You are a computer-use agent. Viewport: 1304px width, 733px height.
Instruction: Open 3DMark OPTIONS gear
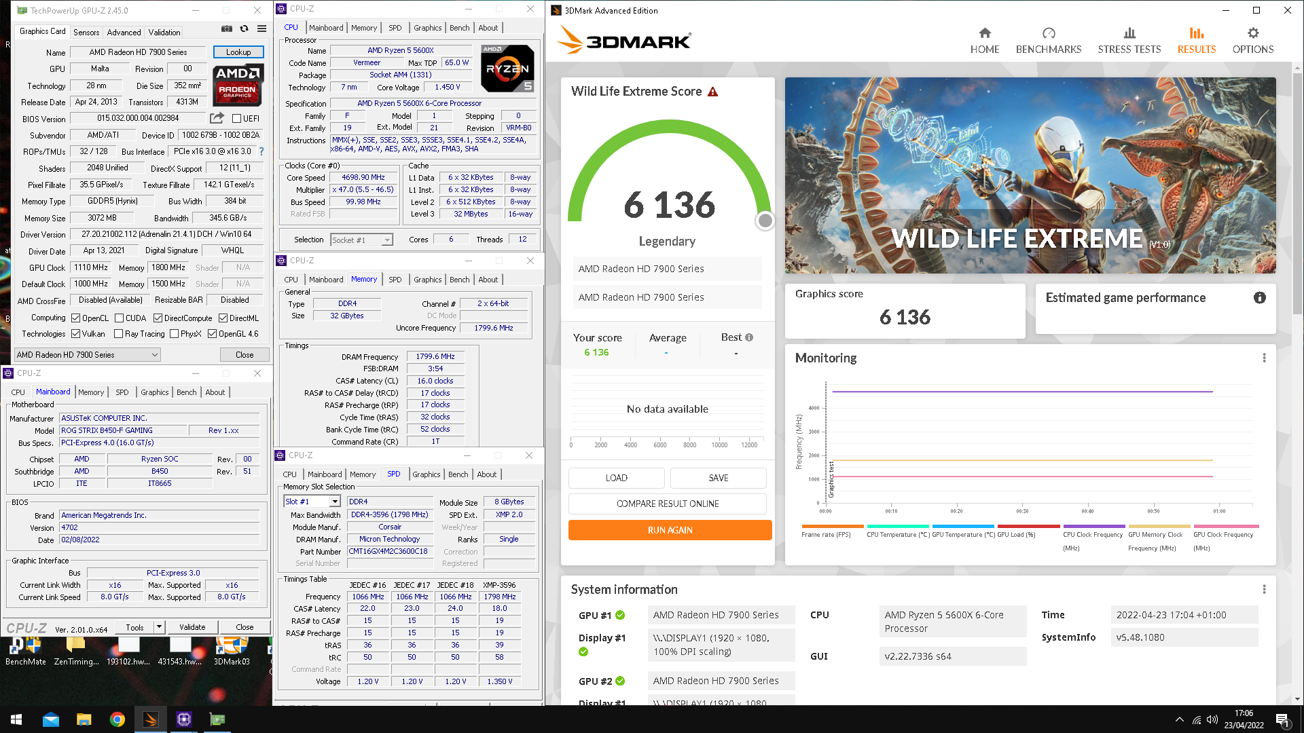point(1253,41)
